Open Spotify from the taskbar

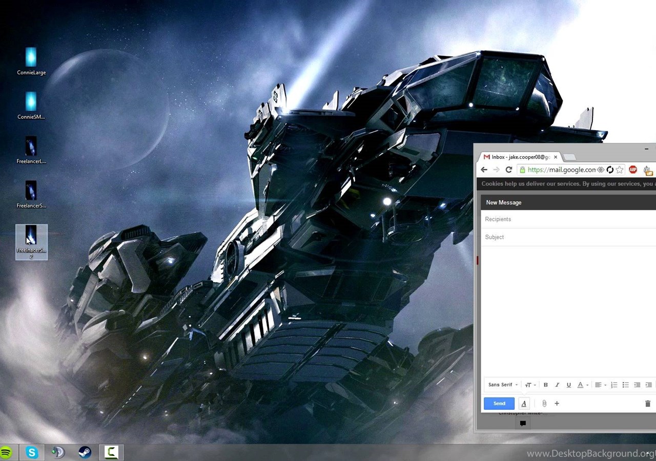6,452
